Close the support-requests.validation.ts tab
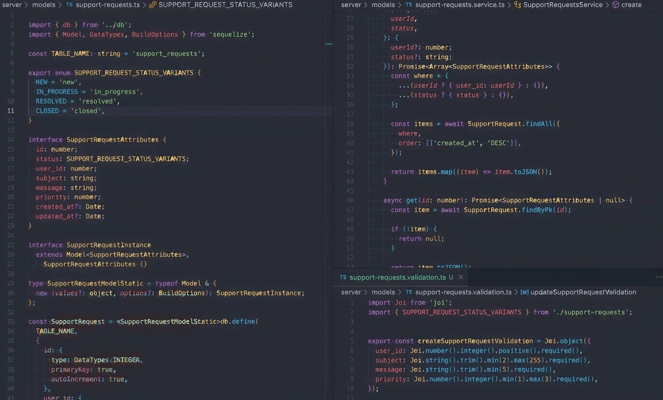663x400 pixels. [461, 277]
